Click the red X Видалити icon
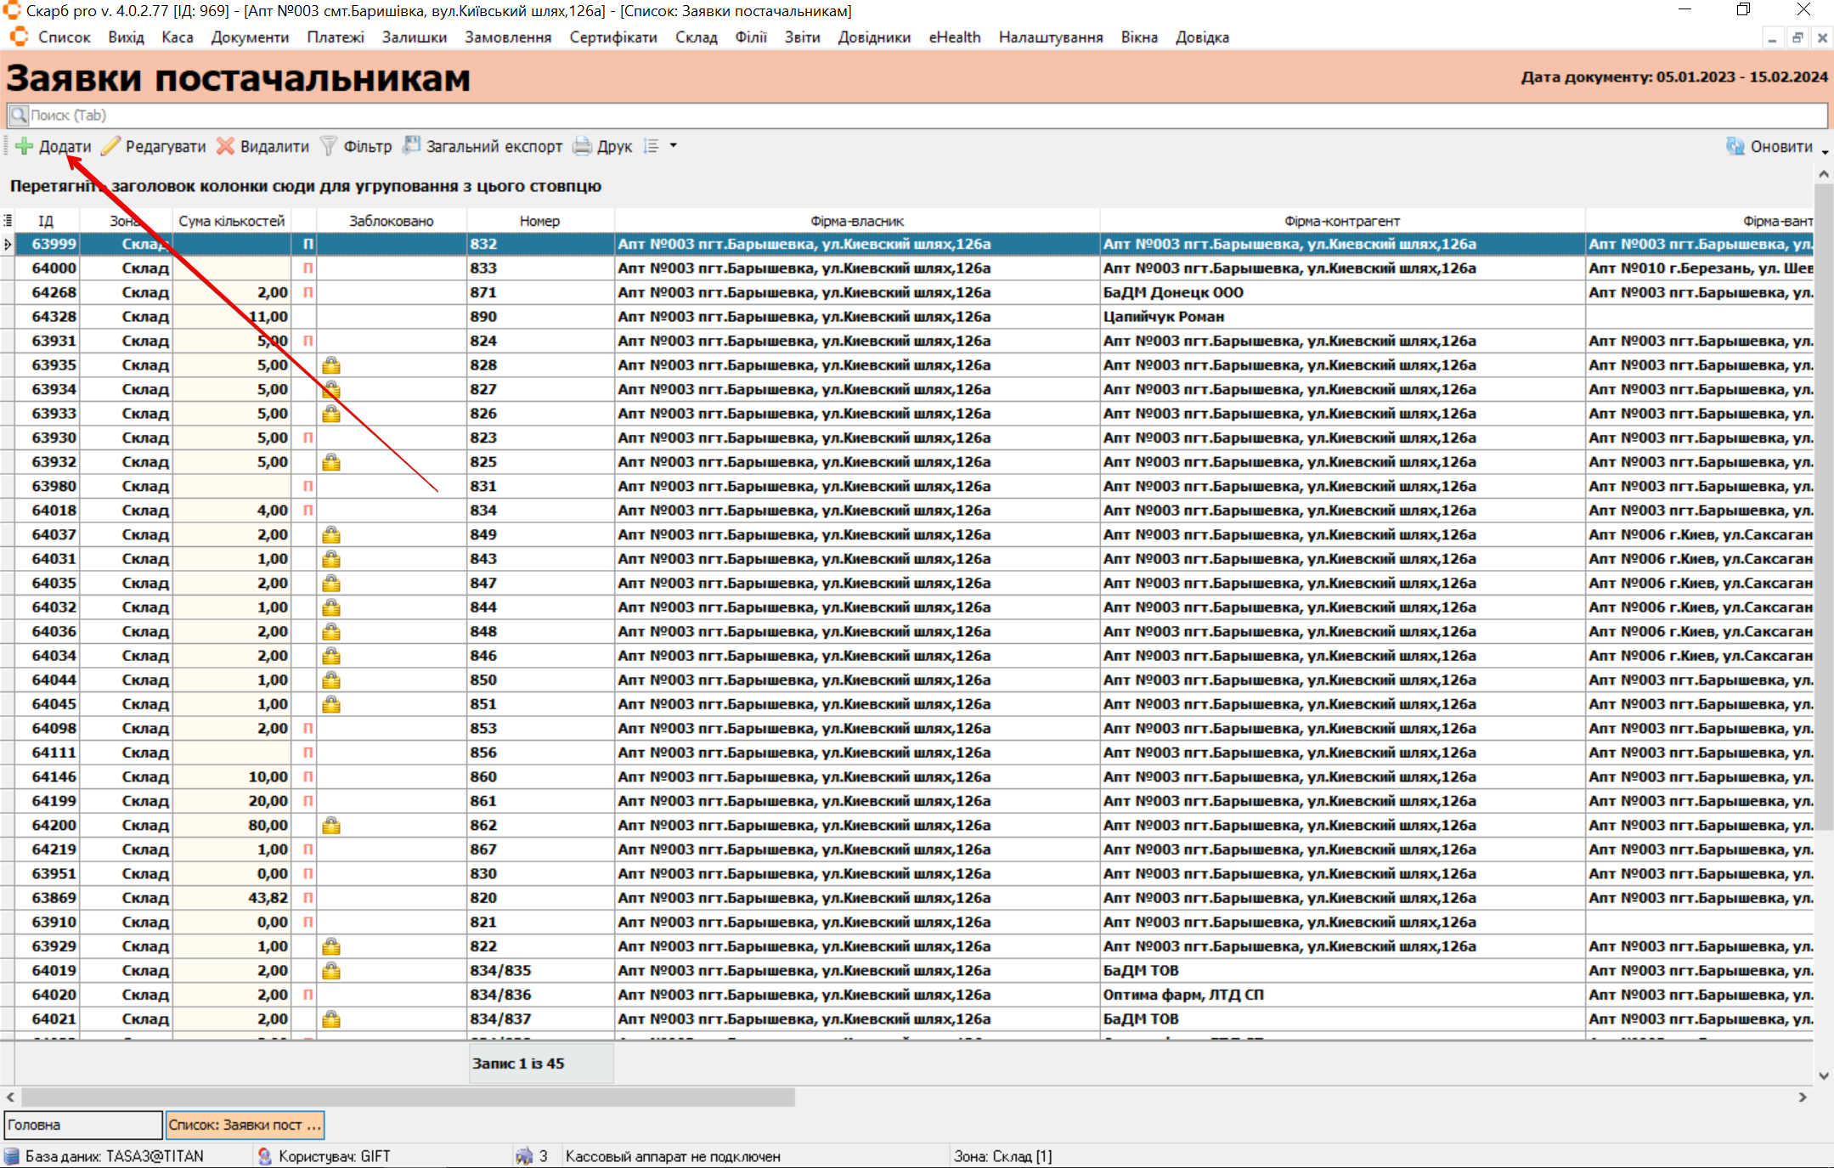The image size is (1834, 1168). (x=225, y=146)
